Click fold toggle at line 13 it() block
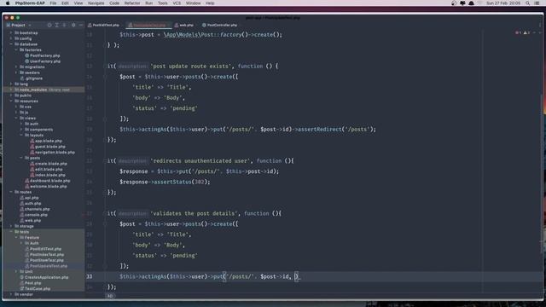 (x=105, y=67)
